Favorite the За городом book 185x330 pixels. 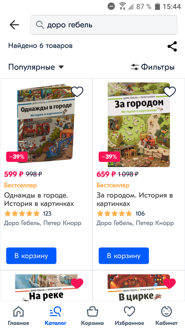pyautogui.click(x=170, y=92)
